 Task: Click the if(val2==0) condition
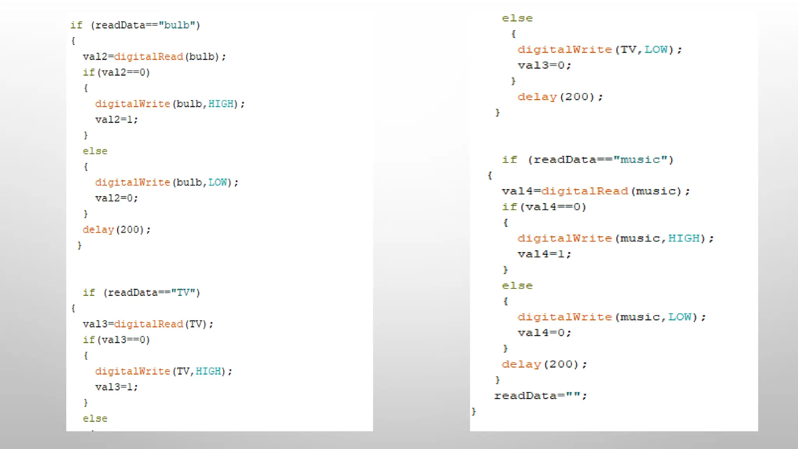[x=116, y=72]
